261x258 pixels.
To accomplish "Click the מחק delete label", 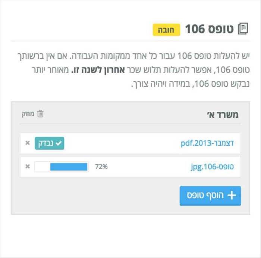I will click(28, 114).
